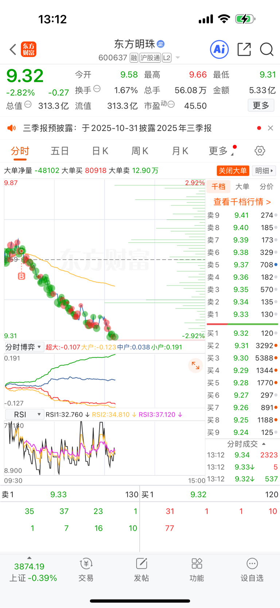Tap the RSI indicator chart
280x608 pixels.
[x=105, y=448]
